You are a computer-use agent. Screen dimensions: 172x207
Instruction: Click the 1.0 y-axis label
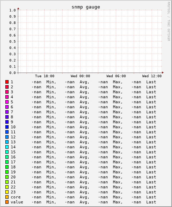(13, 10)
